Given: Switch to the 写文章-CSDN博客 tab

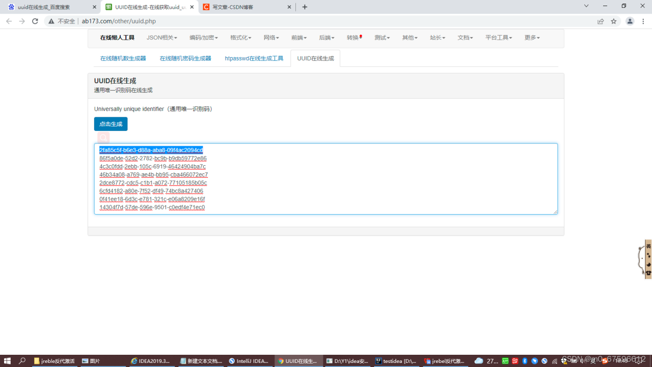Looking at the screenshot, I should click(x=247, y=7).
